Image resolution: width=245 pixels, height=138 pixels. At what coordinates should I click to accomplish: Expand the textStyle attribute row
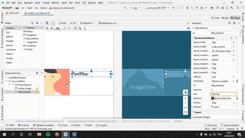tap(193, 107)
